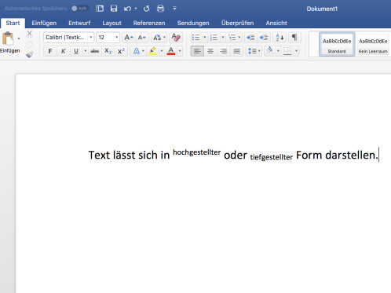Expand the paste options arrow
Screen dimensions: 391x293
(19, 38)
